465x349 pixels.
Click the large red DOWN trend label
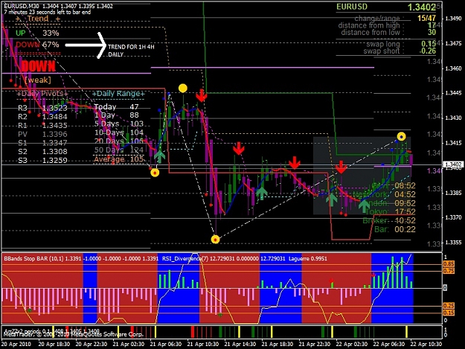pyautogui.click(x=38, y=66)
